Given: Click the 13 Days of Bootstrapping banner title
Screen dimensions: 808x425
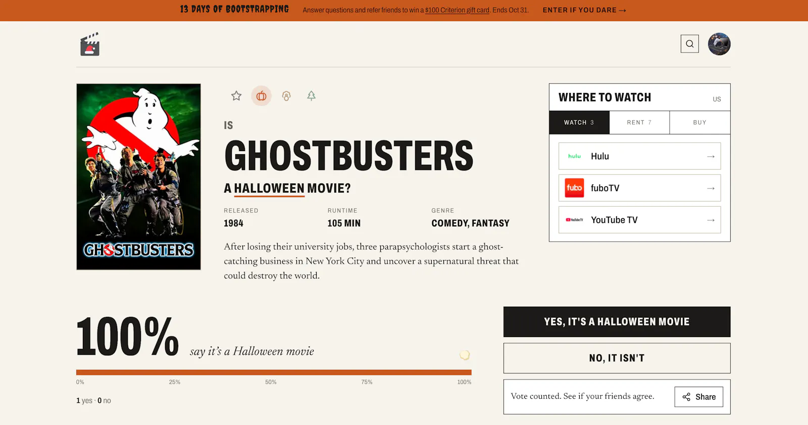Looking at the screenshot, I should (x=234, y=10).
